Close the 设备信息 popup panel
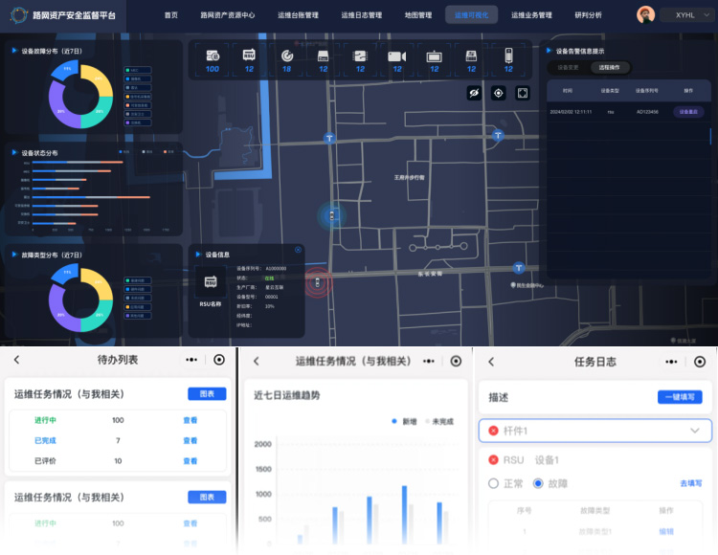Viewport: 718px width, 555px height. (298, 250)
